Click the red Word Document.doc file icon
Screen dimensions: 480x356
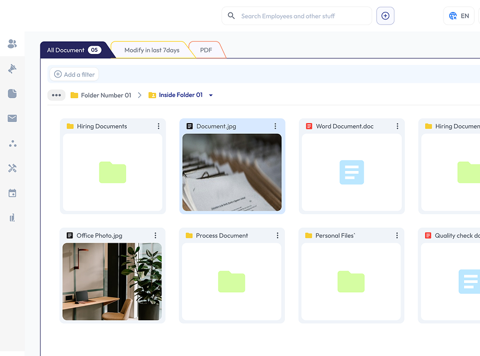tap(309, 126)
